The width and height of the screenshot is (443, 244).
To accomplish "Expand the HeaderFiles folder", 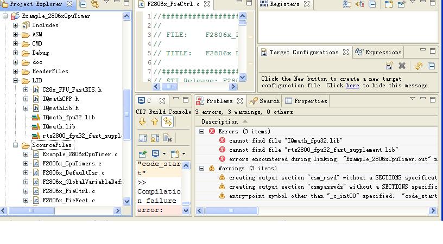I will [x=16, y=72].
